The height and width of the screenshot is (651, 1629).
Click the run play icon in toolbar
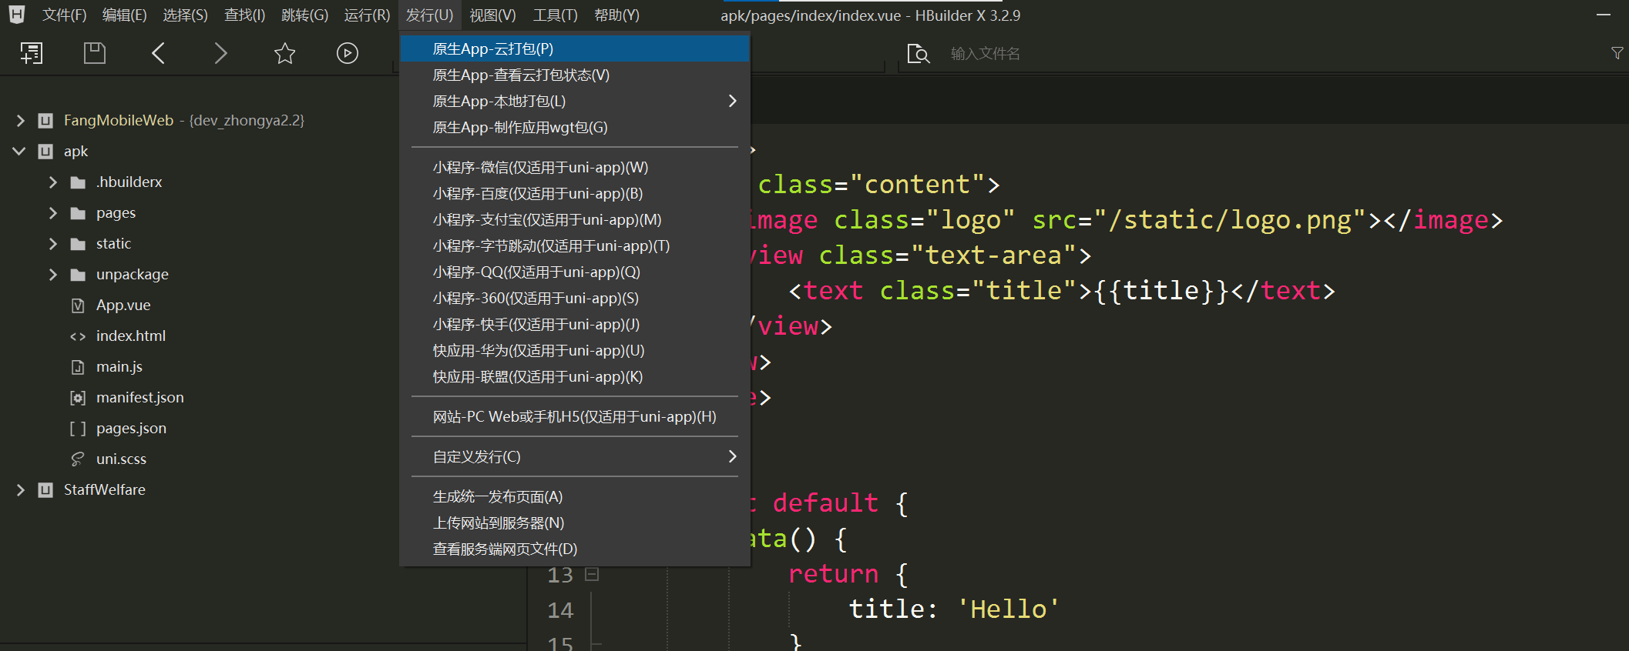click(348, 53)
